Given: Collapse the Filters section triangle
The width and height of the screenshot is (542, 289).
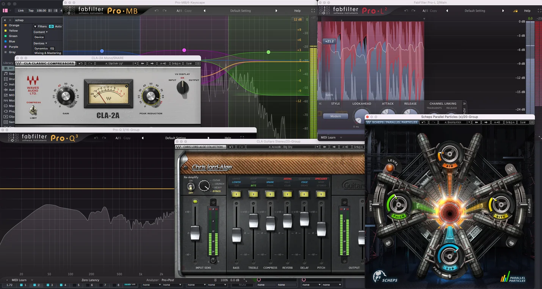Looking at the screenshot, I should point(35,27).
